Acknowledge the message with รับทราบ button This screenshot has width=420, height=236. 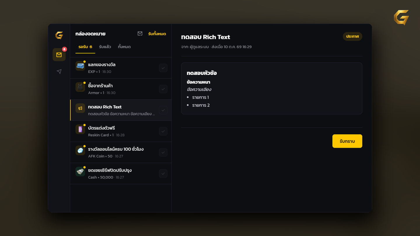[x=347, y=141]
